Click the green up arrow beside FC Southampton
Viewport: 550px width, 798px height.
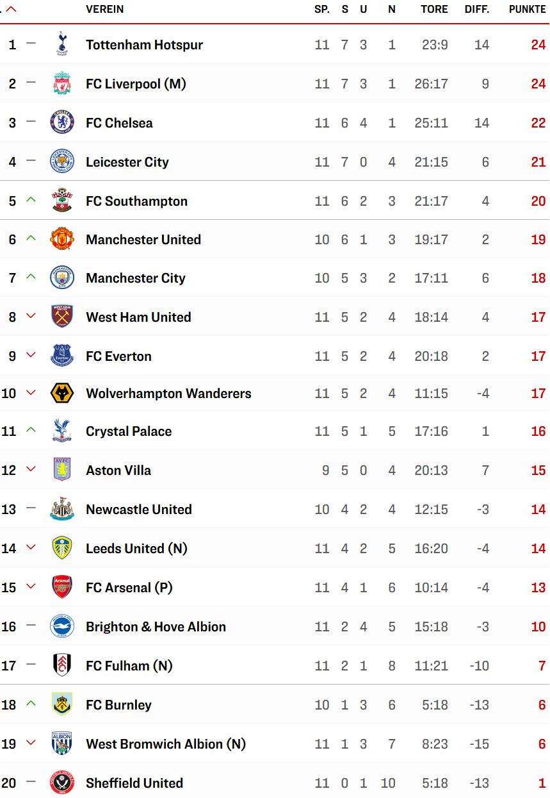[31, 200]
